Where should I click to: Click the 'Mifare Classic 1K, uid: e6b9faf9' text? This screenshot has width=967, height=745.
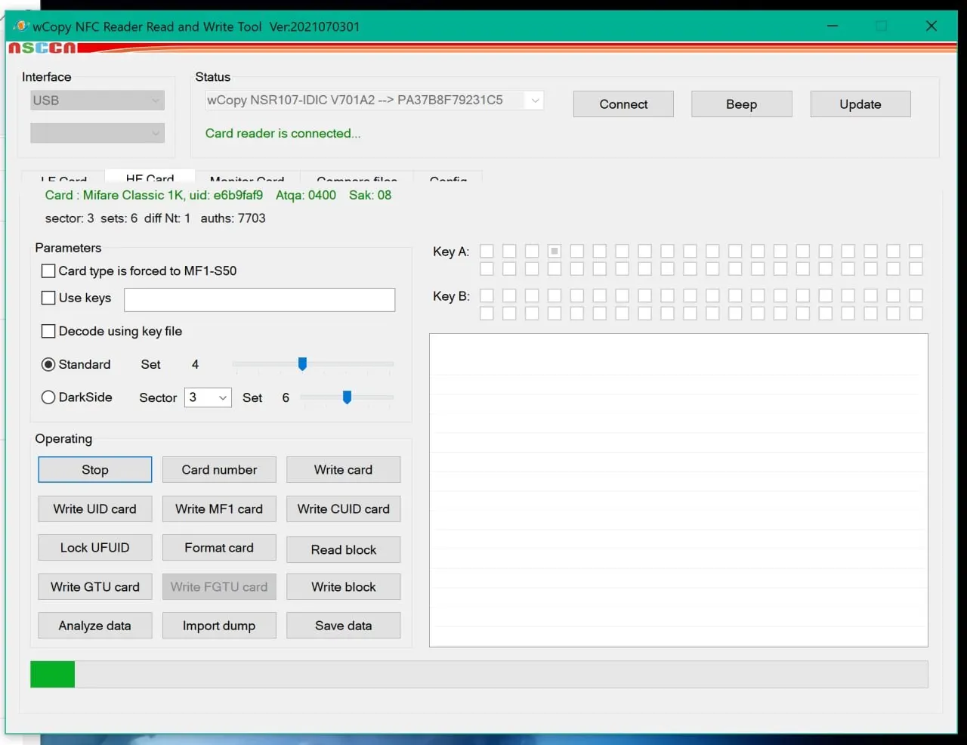pyautogui.click(x=173, y=195)
